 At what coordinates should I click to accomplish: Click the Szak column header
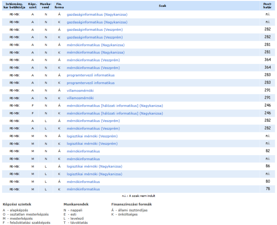coord(163,6)
